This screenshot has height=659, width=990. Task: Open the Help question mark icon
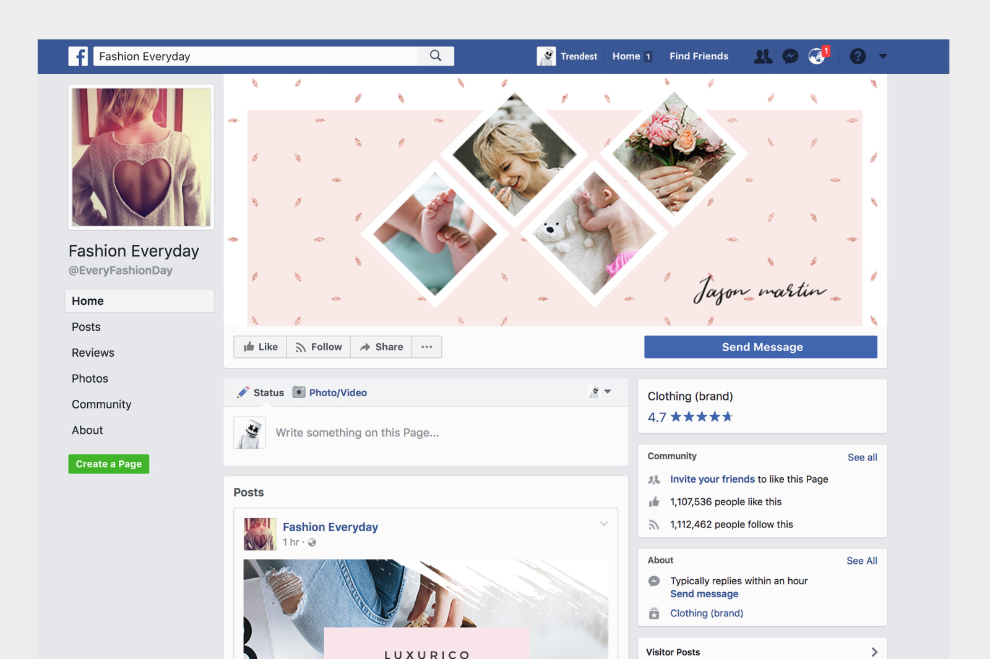point(858,56)
